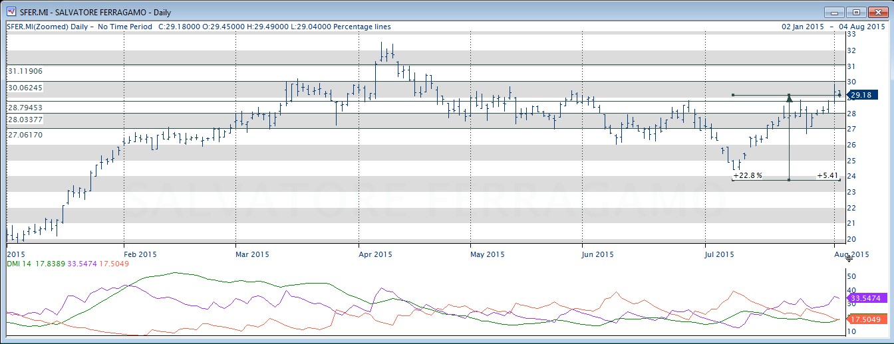Click the green DMI value 17.8389

click(x=50, y=264)
